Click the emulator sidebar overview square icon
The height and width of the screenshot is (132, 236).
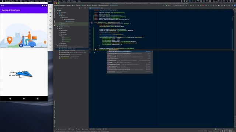51,45
